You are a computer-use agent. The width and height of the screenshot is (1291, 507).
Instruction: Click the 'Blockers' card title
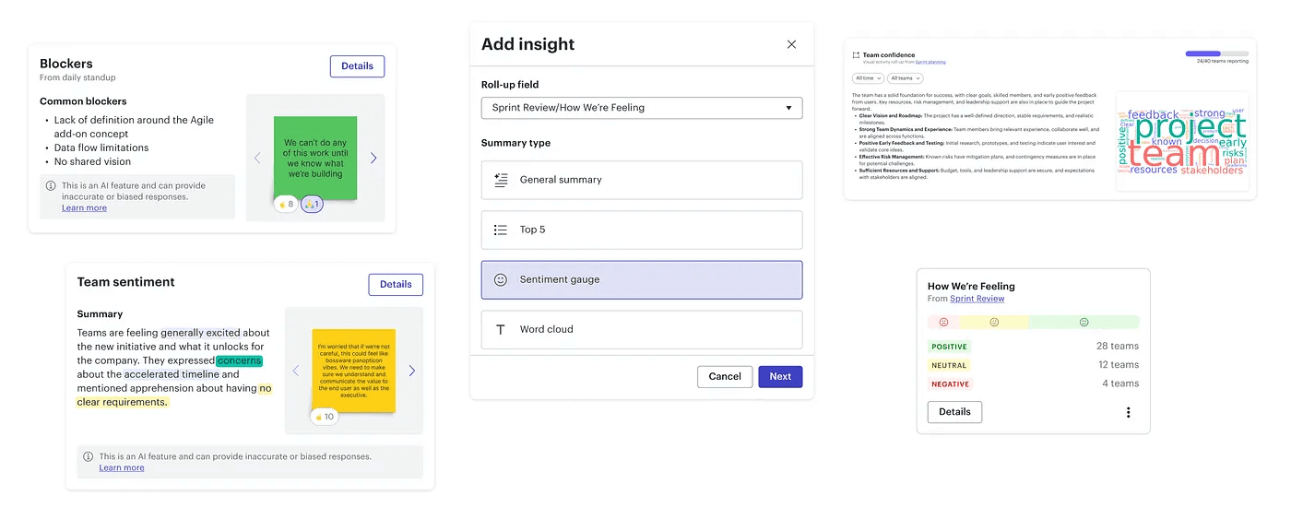[66, 64]
